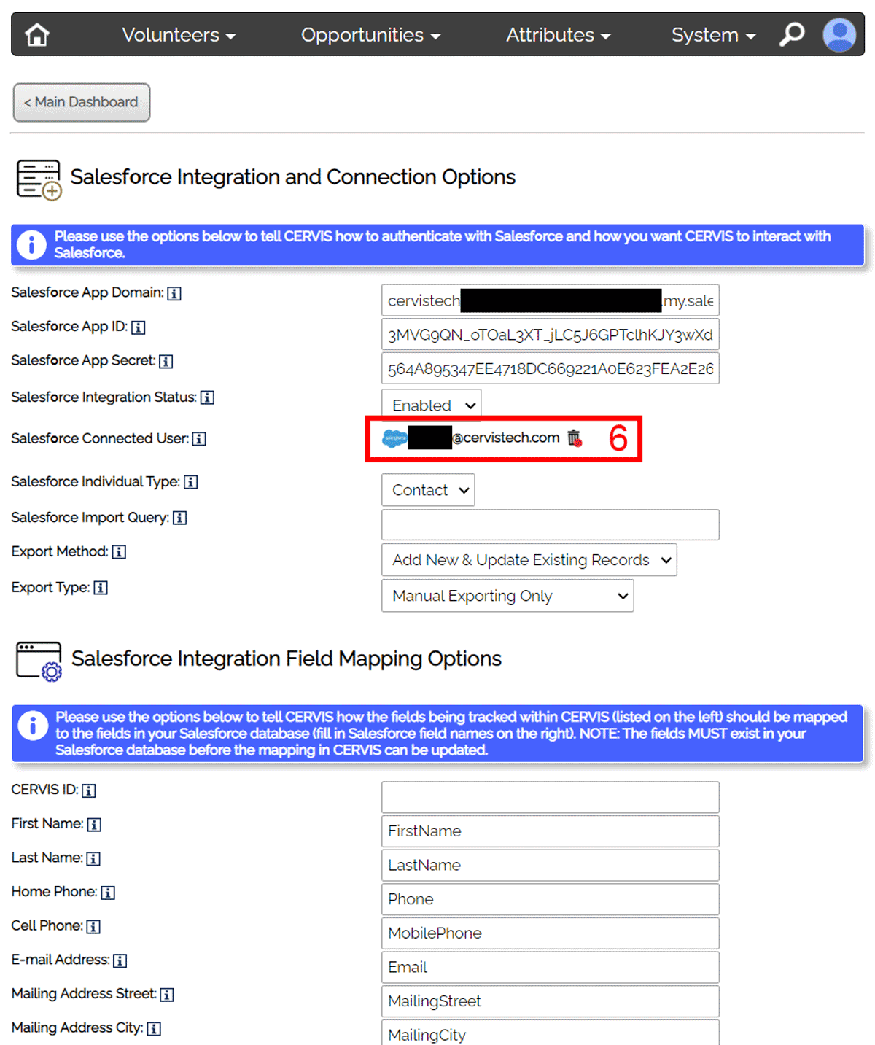Show info for Salesforce App Domain
The image size is (875, 1045).
[174, 293]
